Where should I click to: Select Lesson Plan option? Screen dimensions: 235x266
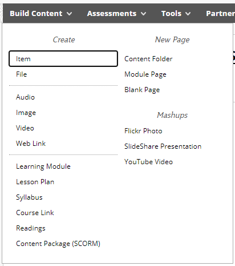tap(35, 182)
